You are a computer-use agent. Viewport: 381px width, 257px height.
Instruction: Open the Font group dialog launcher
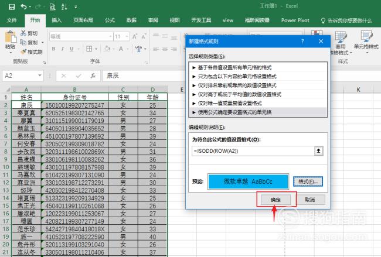(x=147, y=63)
